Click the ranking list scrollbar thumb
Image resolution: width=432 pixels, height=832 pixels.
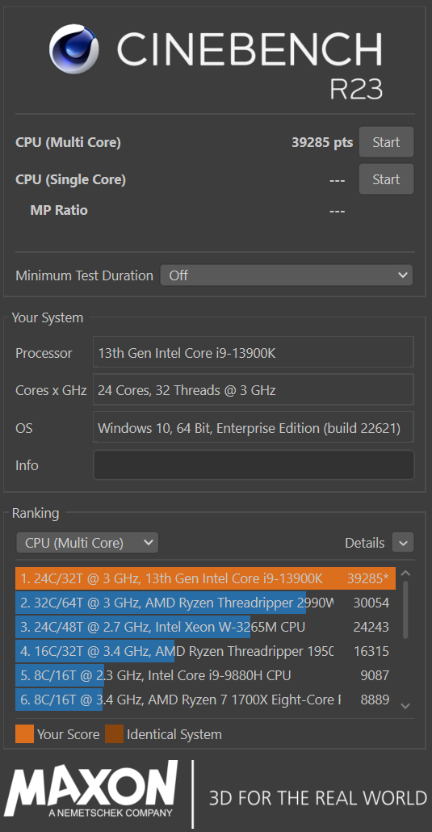[406, 610]
